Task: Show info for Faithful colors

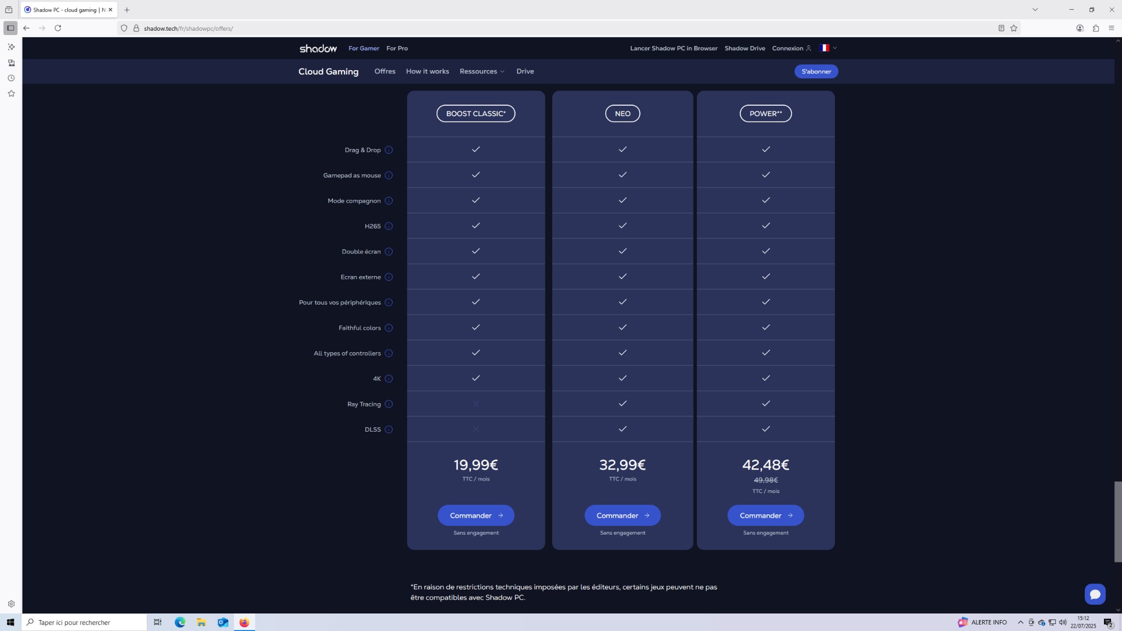Action: coord(388,328)
